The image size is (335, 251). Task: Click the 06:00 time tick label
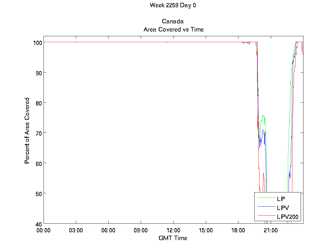[x=108, y=230]
